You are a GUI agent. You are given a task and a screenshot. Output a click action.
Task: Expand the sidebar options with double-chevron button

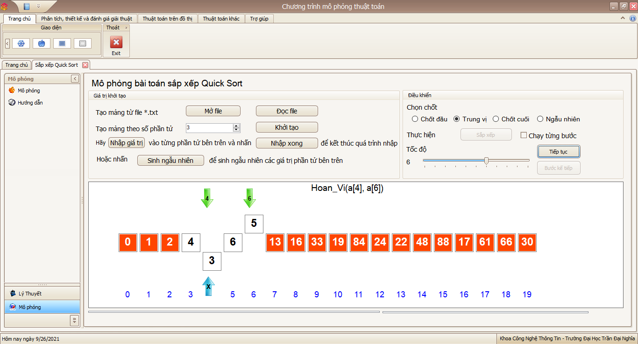[x=75, y=320]
